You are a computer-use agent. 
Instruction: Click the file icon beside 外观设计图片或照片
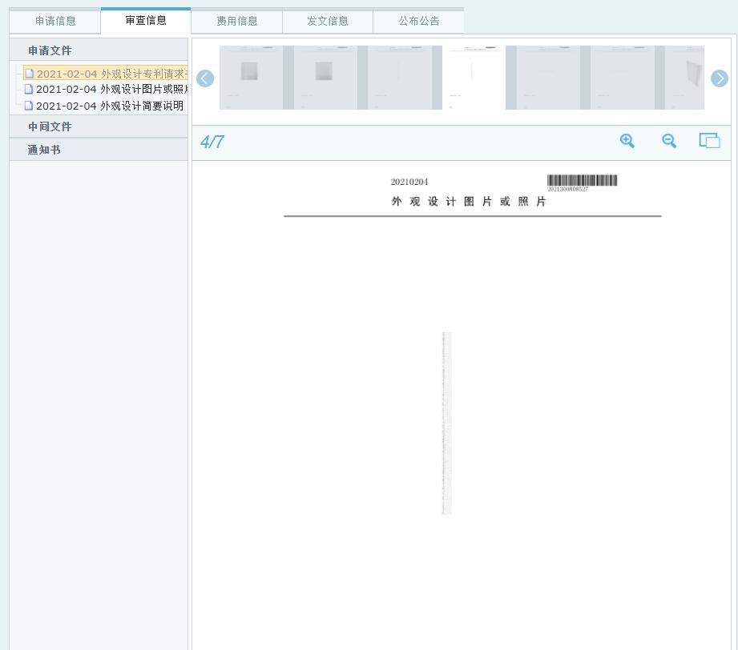coord(30,90)
